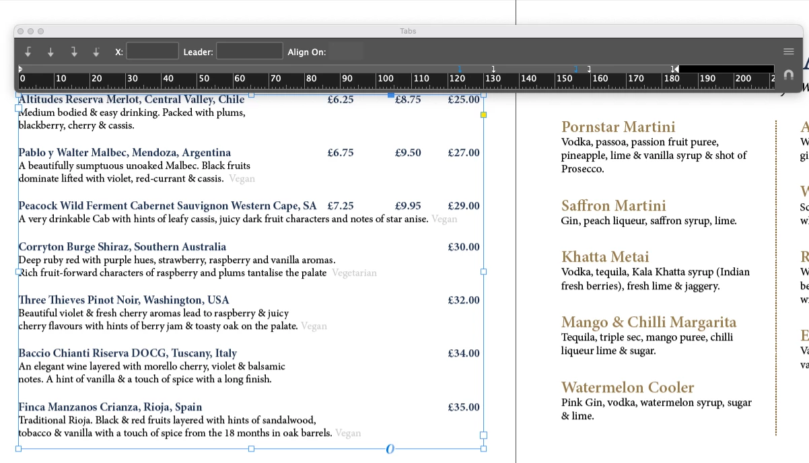This screenshot has height=463, width=809.
Task: Open the Tabs panel menu
Action: click(x=789, y=52)
